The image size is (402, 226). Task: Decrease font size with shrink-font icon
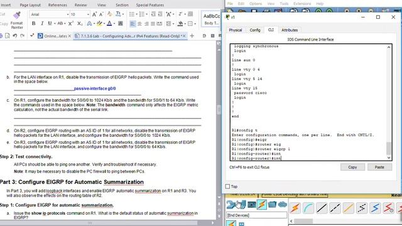pyautogui.click(x=101, y=14)
